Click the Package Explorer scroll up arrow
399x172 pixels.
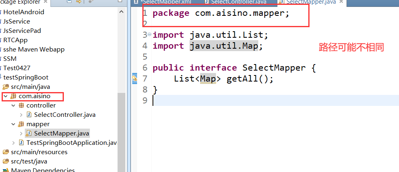(121, 12)
